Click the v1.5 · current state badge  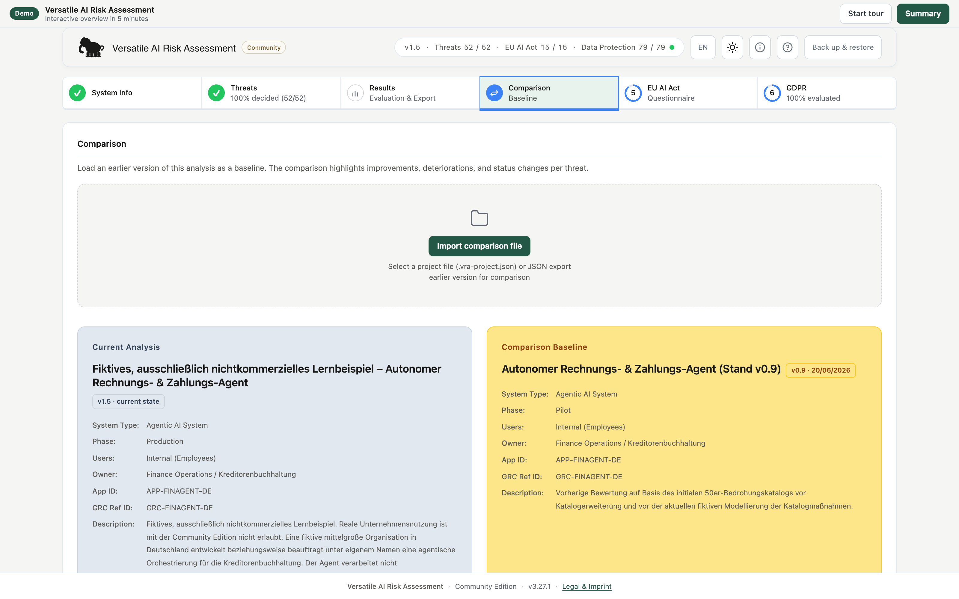tap(128, 401)
